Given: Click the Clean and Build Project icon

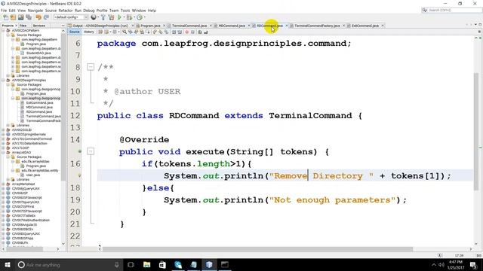Looking at the screenshot, I should coord(112,17).
